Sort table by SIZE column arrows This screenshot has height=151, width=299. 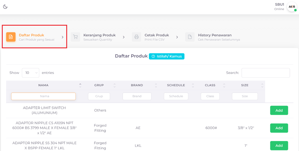[262, 85]
